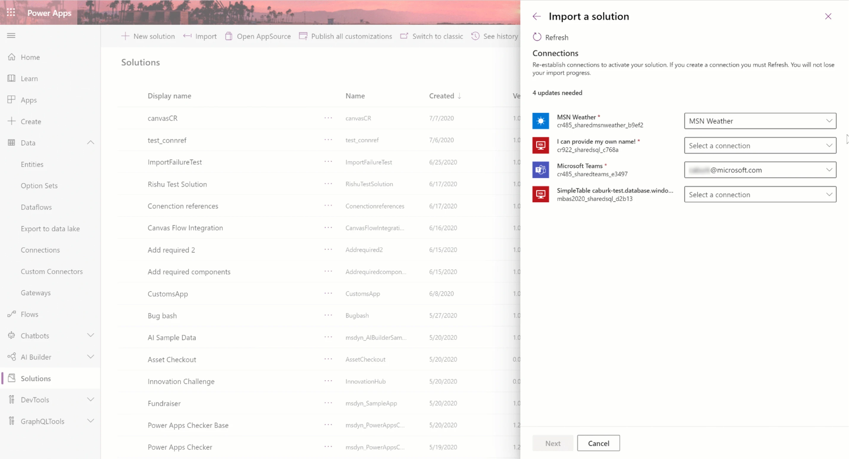This screenshot has width=868, height=459.
Task: Sort by the Created column header
Action: click(441, 96)
